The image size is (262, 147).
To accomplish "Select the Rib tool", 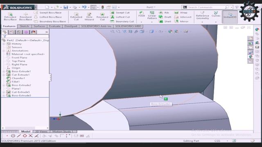I will coord(164,13).
